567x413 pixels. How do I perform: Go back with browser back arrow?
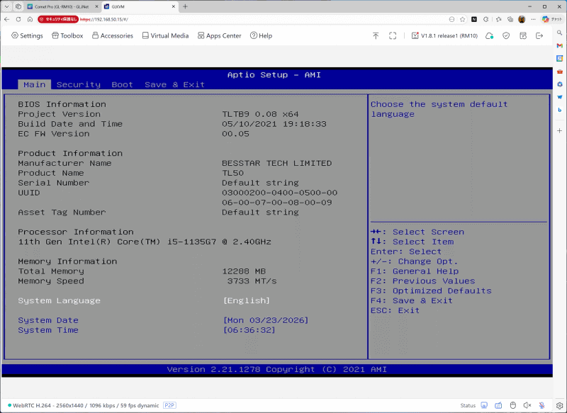(x=7, y=19)
